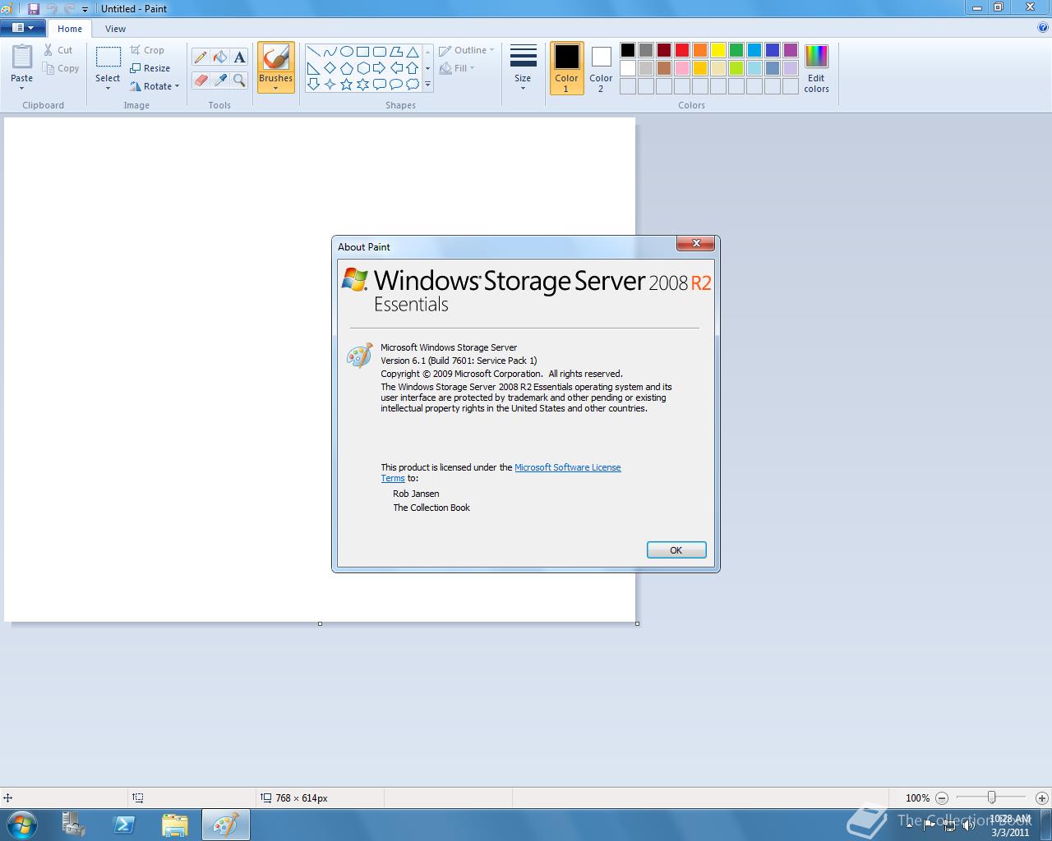
Task: Click the Crop tool
Action: (x=147, y=50)
